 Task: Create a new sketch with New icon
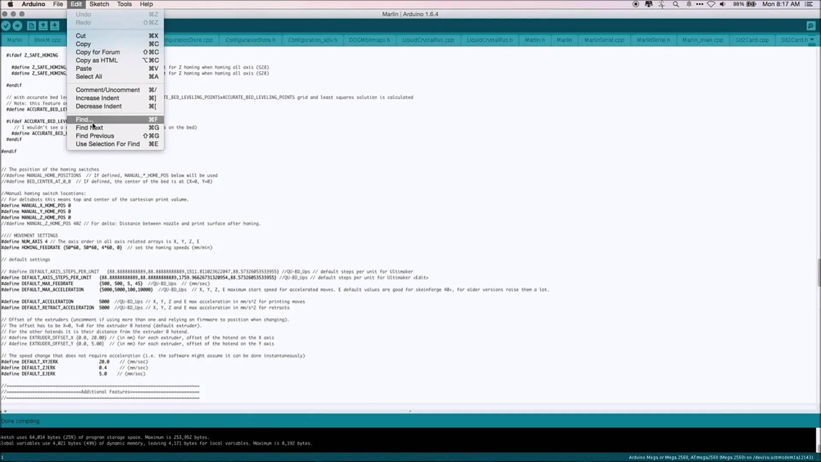point(31,26)
